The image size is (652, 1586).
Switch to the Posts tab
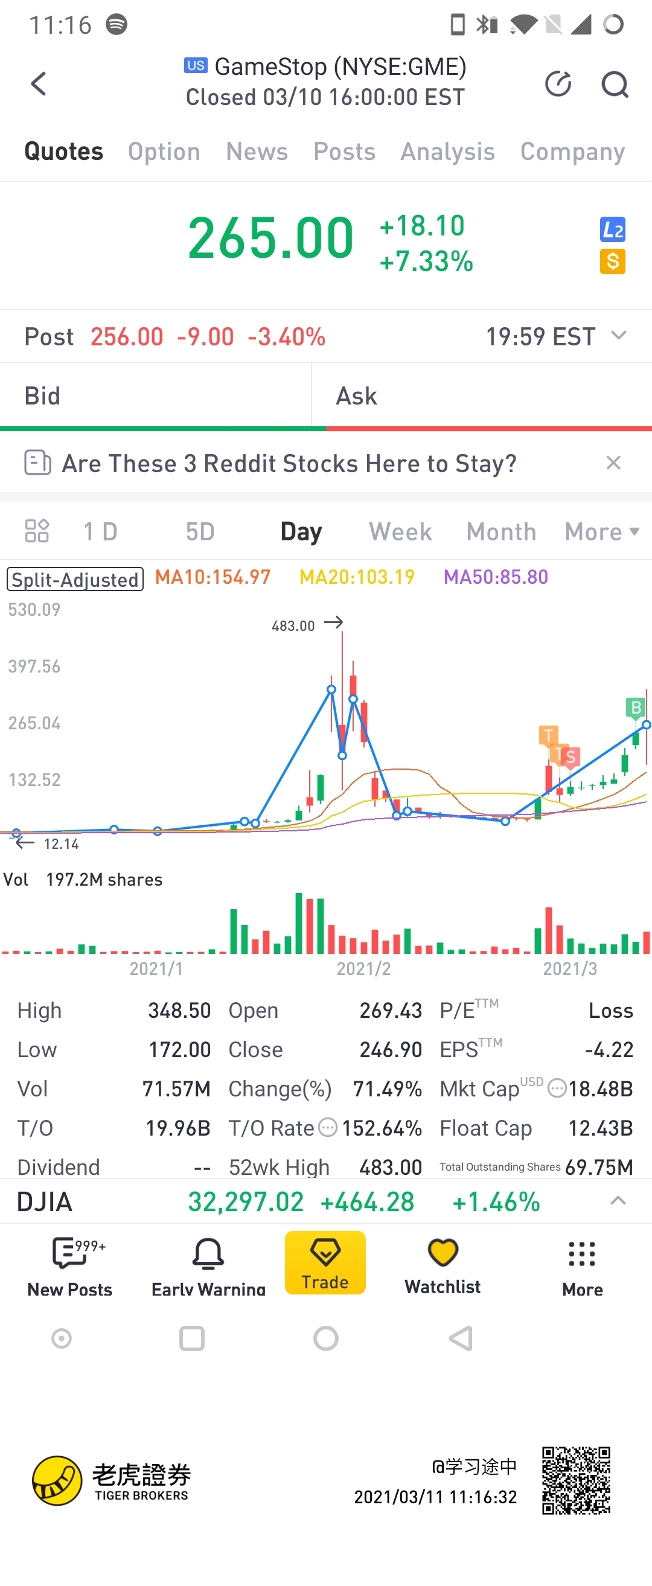[x=344, y=152]
